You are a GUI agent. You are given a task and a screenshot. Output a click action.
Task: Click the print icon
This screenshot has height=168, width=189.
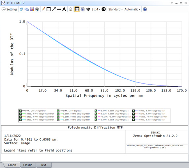tap(37, 9)
